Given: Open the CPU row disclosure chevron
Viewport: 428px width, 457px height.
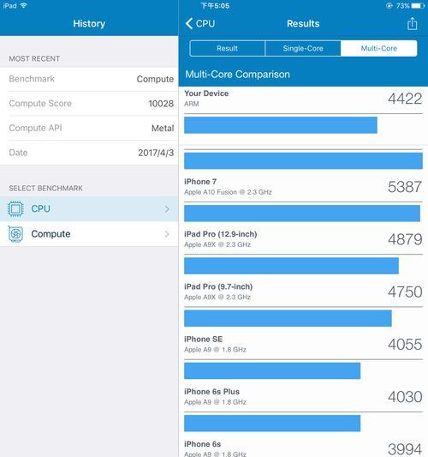Looking at the screenshot, I should pos(167,209).
